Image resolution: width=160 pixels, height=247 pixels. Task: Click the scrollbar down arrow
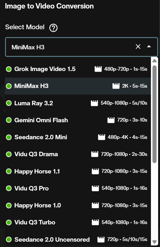154,242
